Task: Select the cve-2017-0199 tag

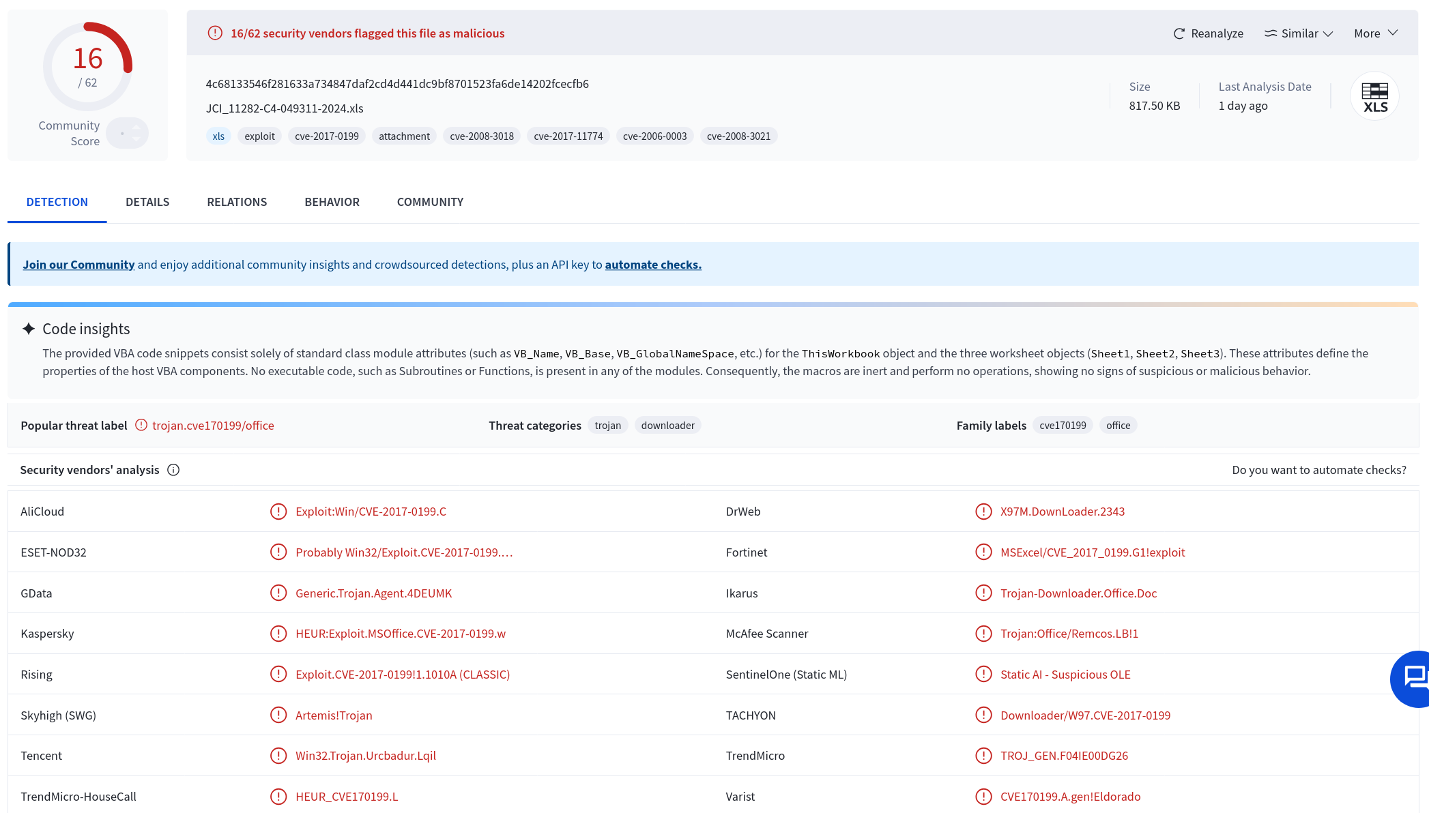Action: click(x=327, y=136)
